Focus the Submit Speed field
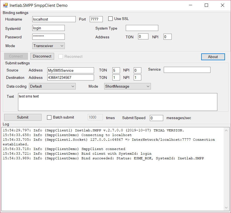 coord(156,118)
